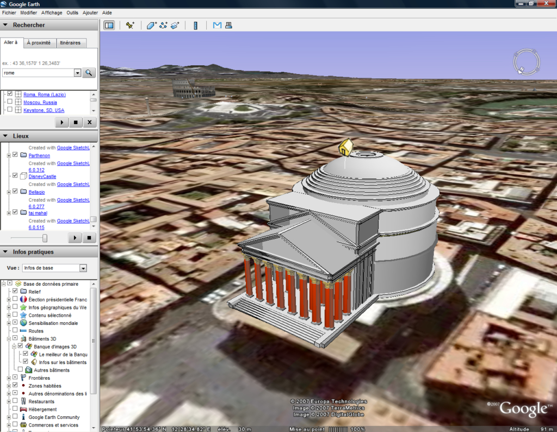Click the email envelope toolbar icon

217,25
